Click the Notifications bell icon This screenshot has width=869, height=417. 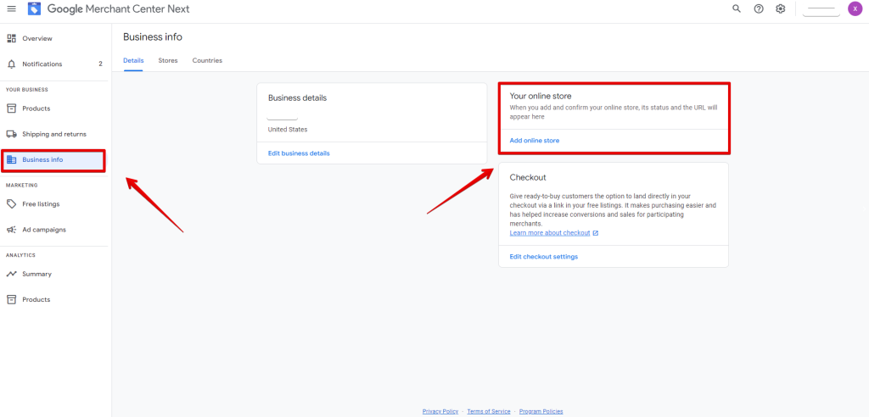(x=11, y=64)
